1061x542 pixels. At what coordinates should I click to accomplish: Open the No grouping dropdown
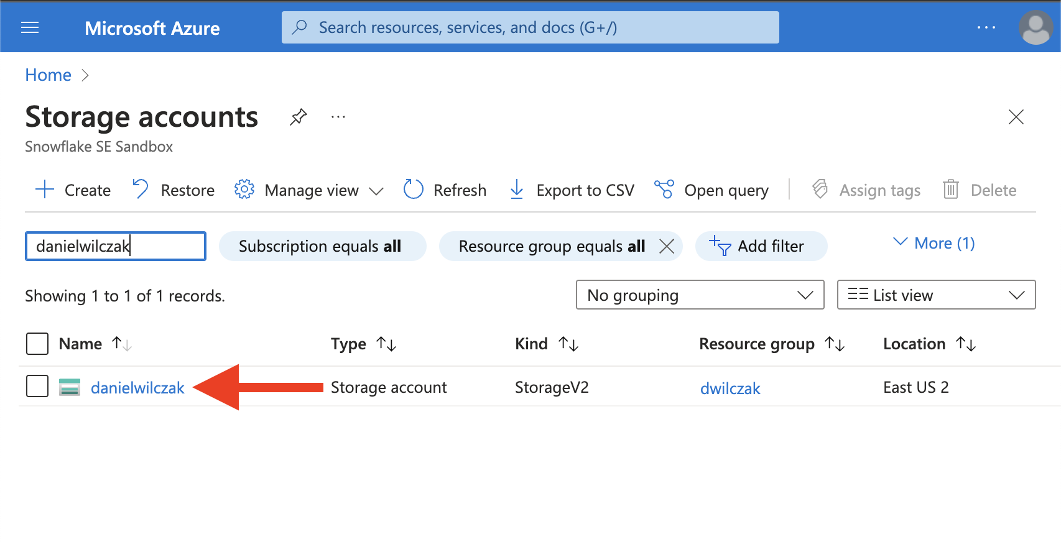pyautogui.click(x=700, y=295)
